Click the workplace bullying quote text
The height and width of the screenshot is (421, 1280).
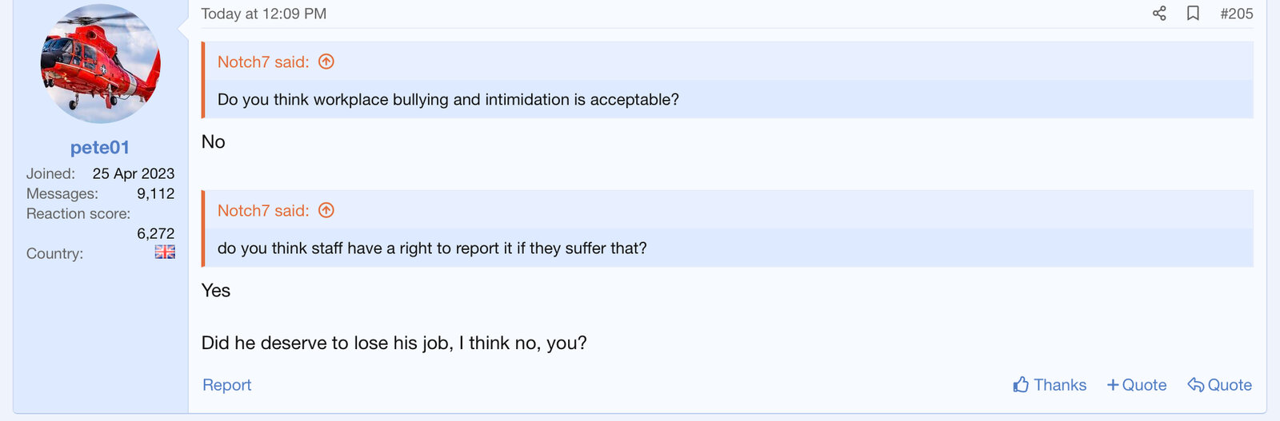point(448,100)
